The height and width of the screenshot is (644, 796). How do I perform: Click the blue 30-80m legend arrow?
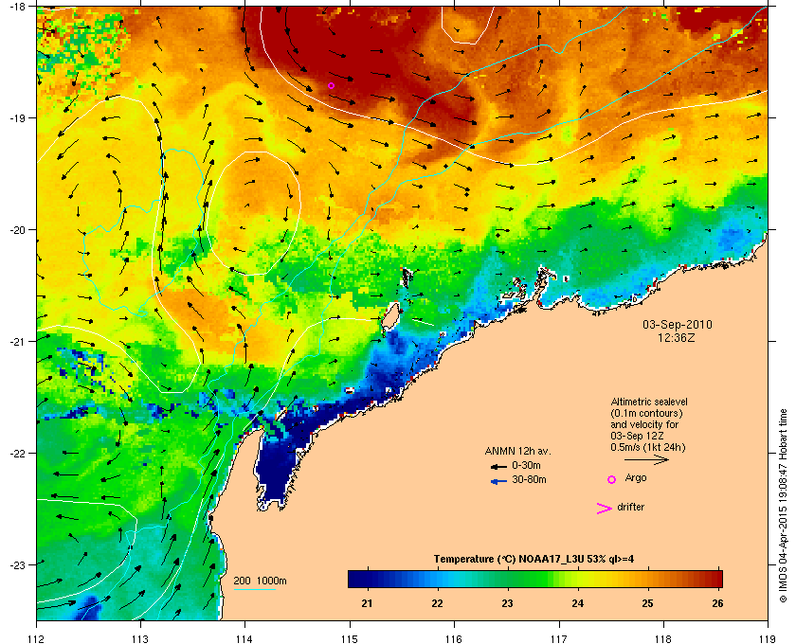(498, 481)
